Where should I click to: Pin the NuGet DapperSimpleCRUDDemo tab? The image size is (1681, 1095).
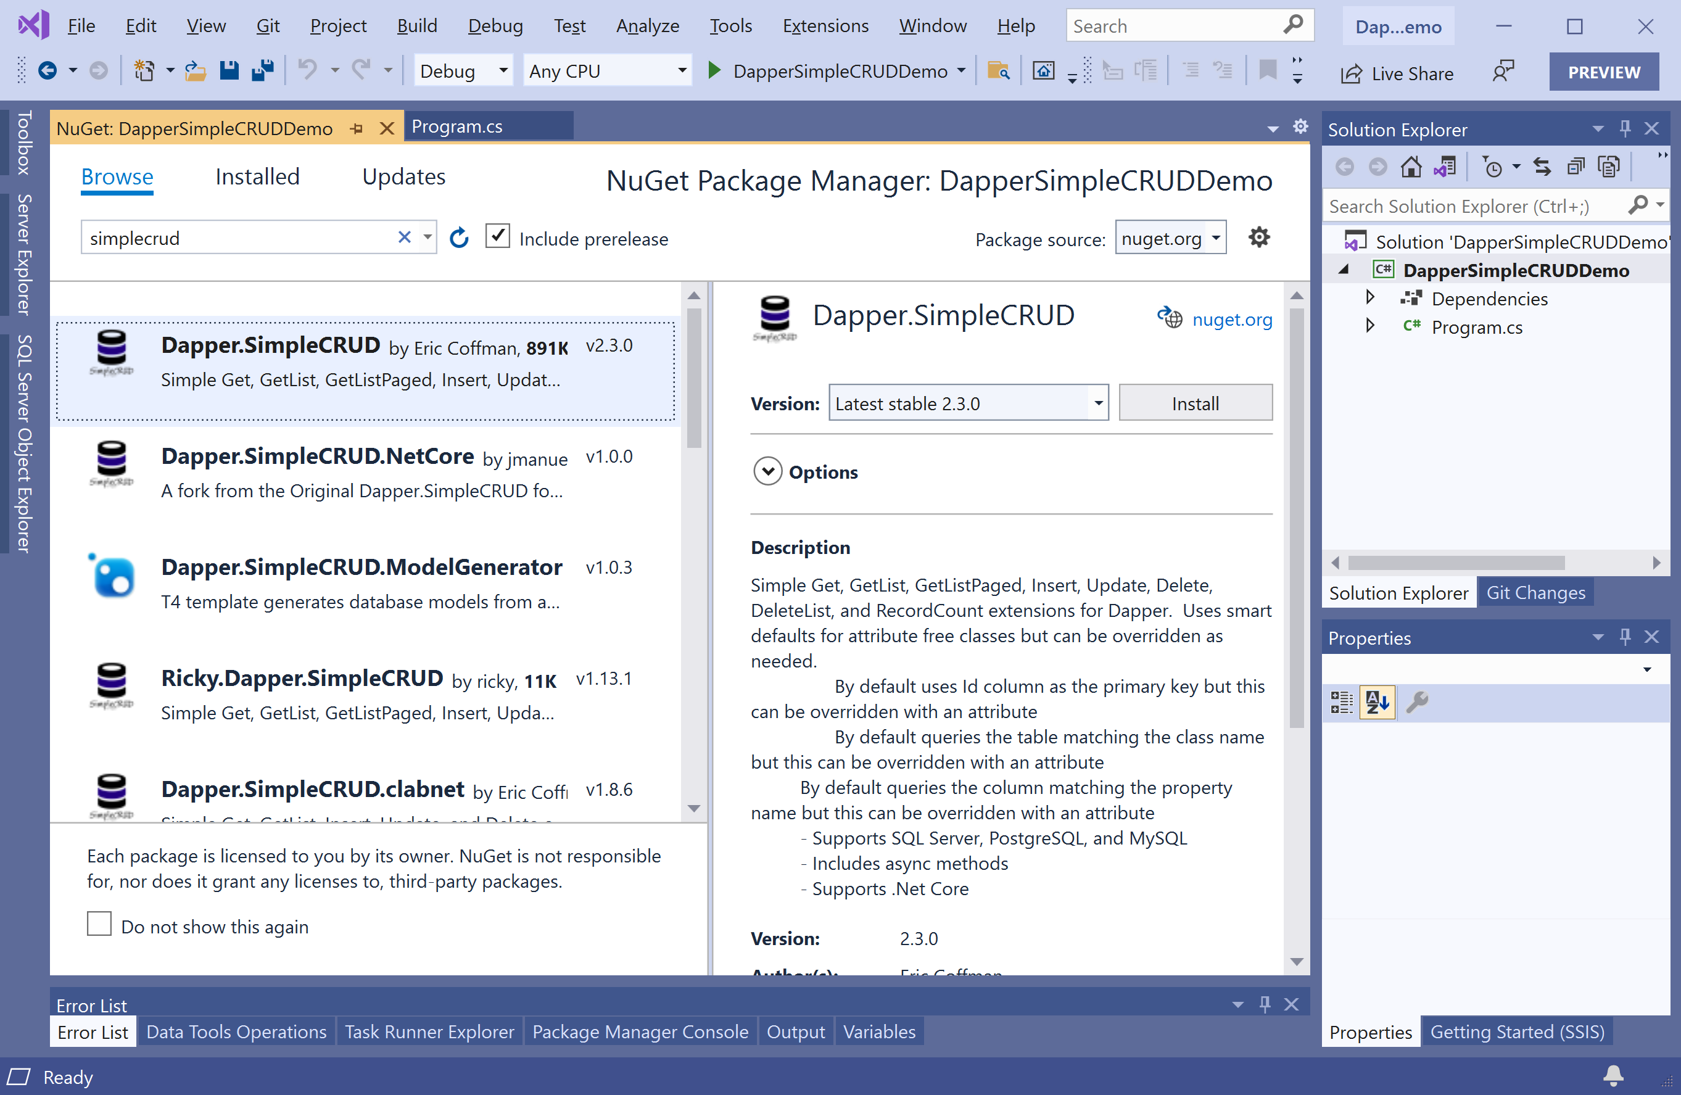(x=357, y=128)
